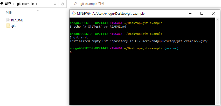Image resolution: width=221 pixels, height=106 pixels.
Task: Click the echo "# GitTest" >> README.md line
Action: [x=98, y=27]
